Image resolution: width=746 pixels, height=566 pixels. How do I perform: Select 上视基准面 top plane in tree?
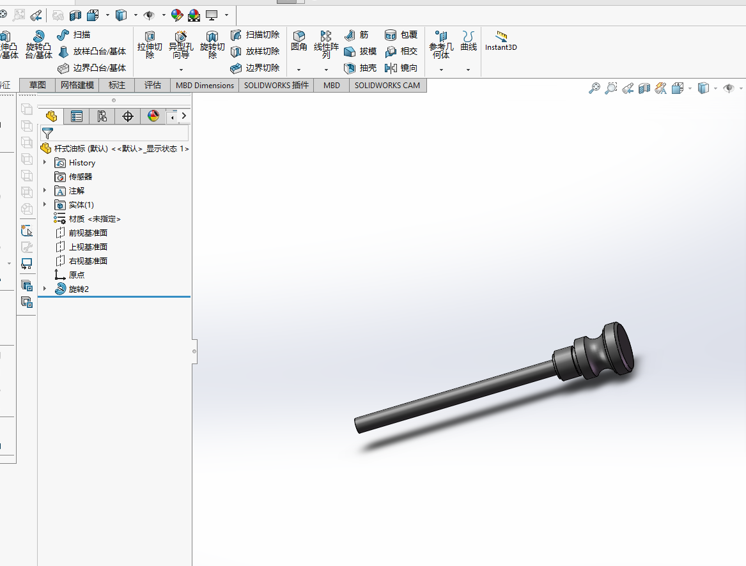[x=81, y=247]
